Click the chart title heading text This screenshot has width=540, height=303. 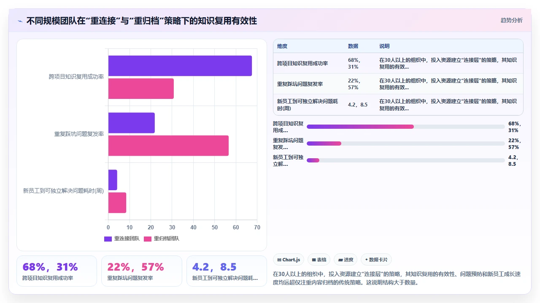click(x=142, y=21)
